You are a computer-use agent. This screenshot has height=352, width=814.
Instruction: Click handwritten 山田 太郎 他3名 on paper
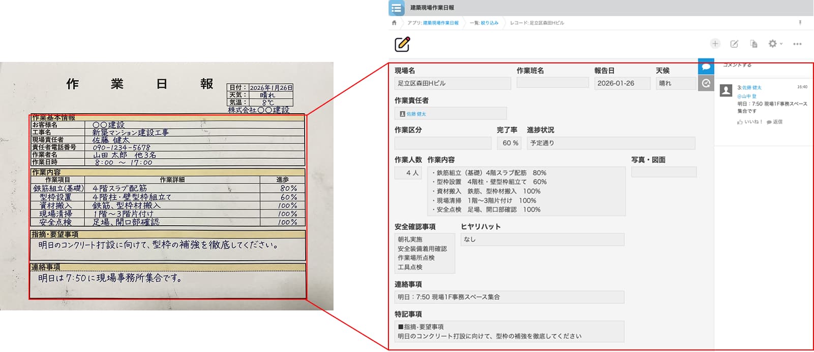pyautogui.click(x=125, y=155)
